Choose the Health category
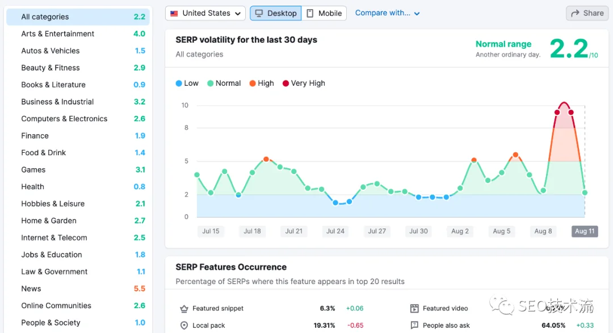The height and width of the screenshot is (333, 613). coord(78,186)
